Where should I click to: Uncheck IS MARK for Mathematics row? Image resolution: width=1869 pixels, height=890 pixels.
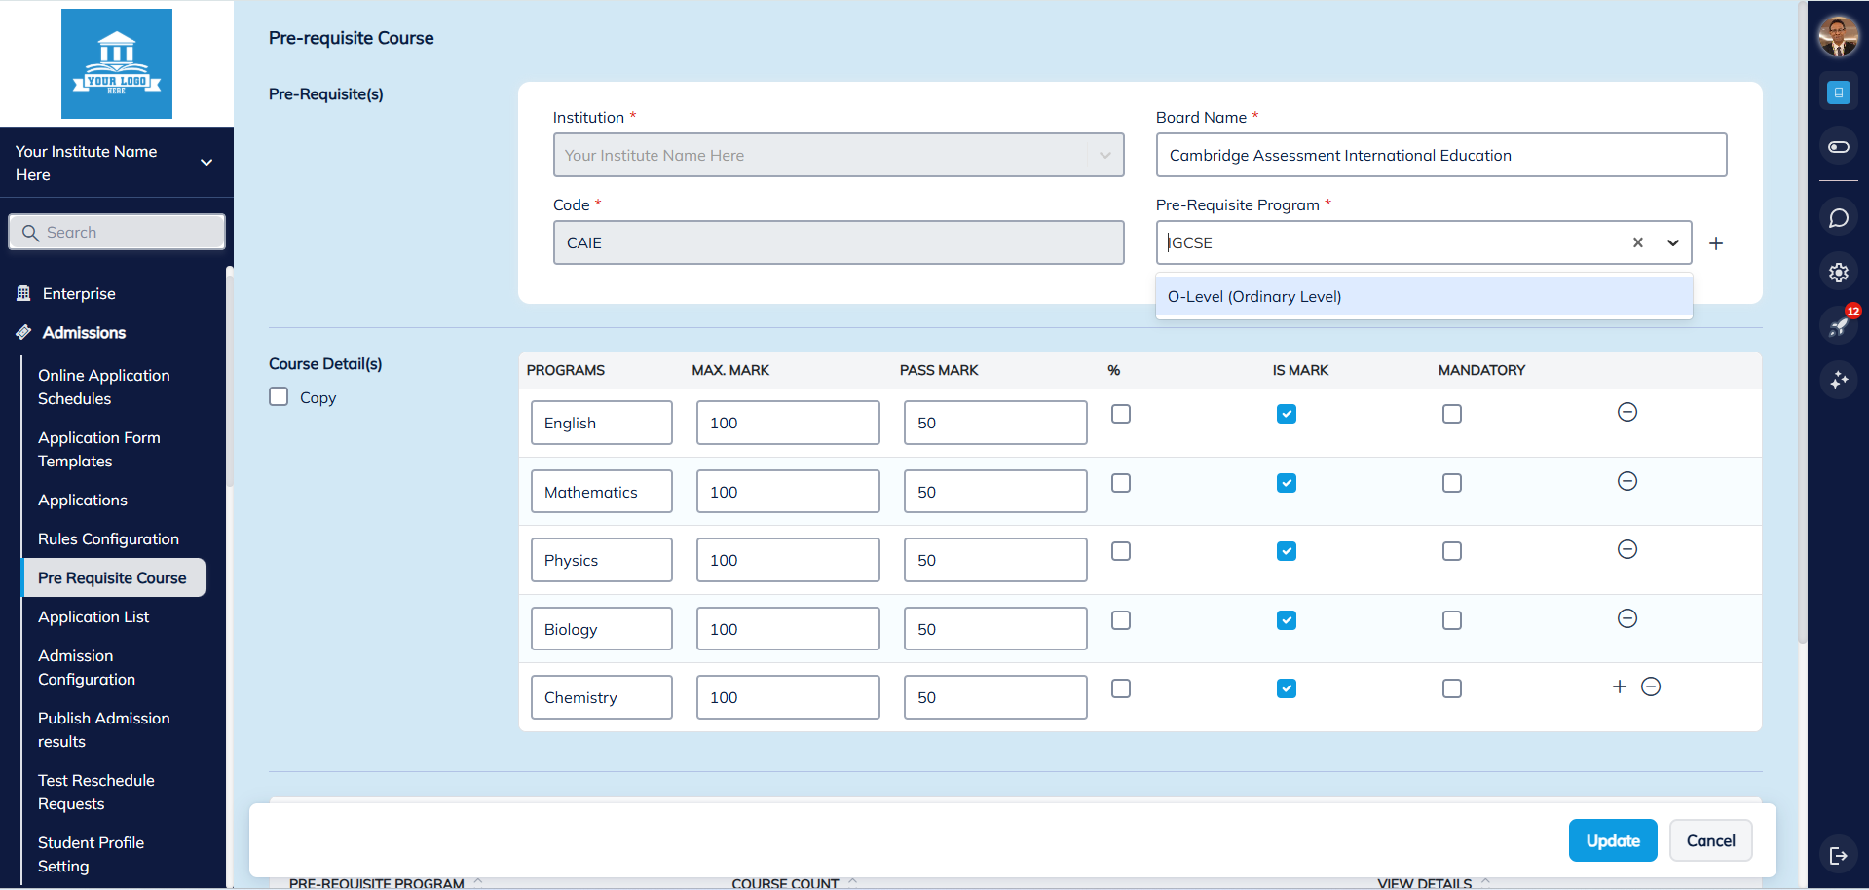click(x=1286, y=482)
